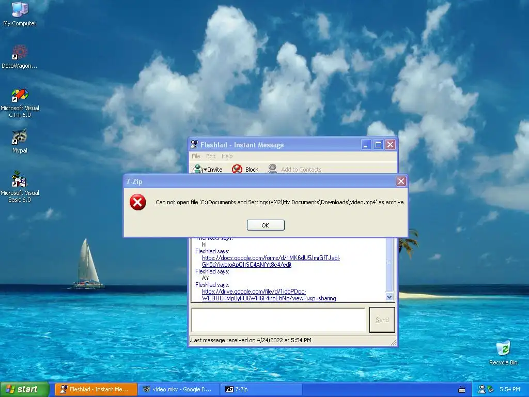Click the chat scrollbar down arrow

(389, 297)
